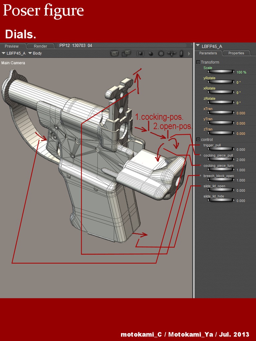Click the right arrow of slide_lid_hide dial

pos(234,200)
